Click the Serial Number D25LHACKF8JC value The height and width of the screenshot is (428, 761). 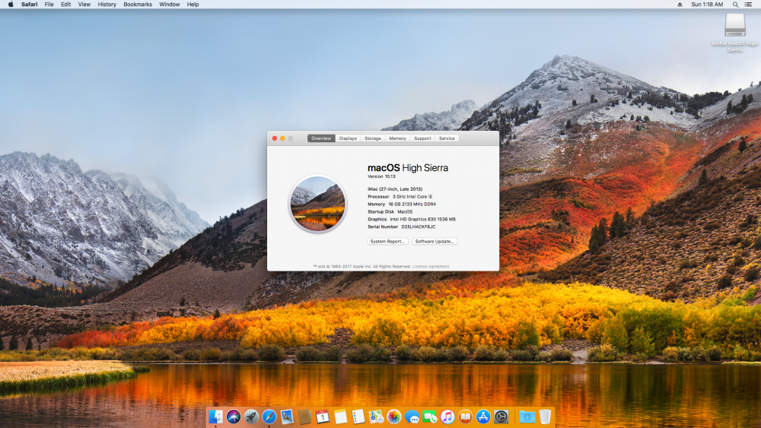click(419, 227)
